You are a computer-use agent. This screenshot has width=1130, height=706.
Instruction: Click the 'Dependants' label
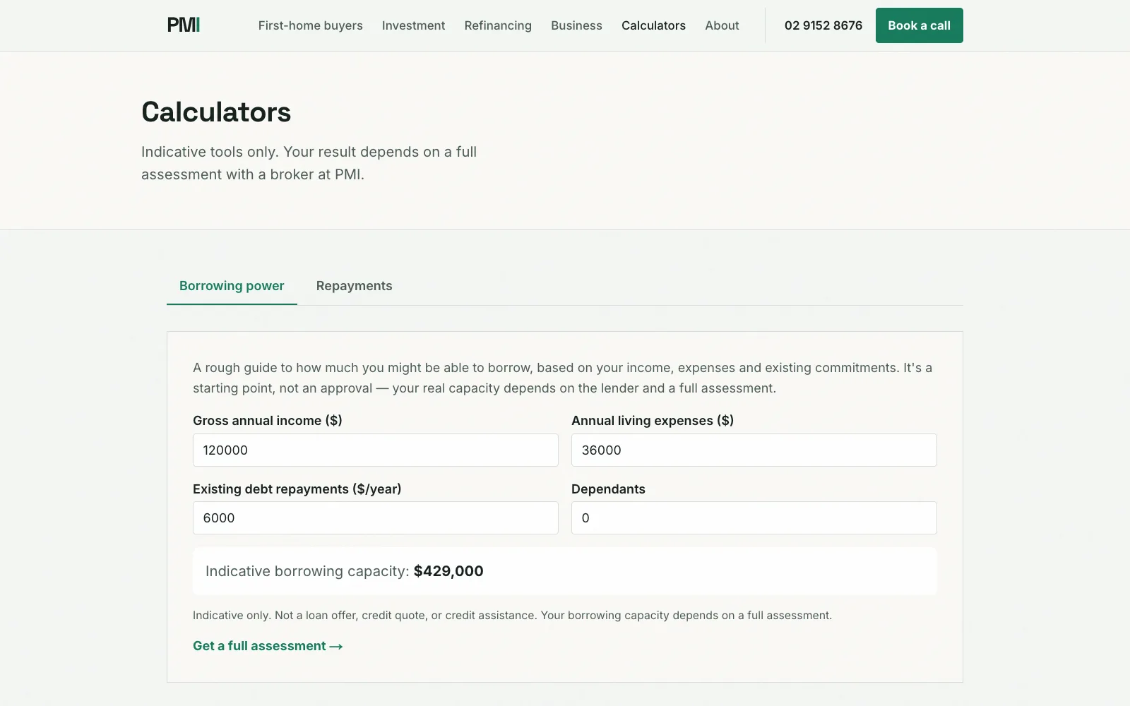click(x=608, y=489)
